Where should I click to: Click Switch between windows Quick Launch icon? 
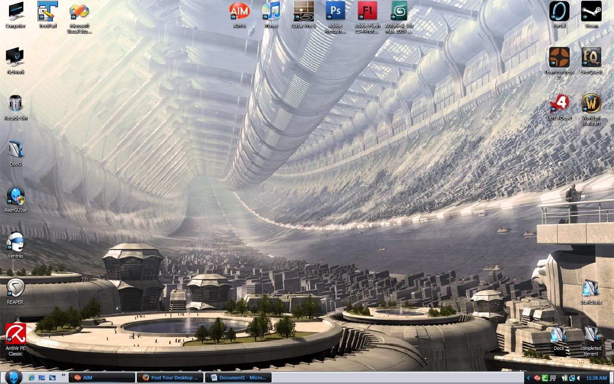pos(52,378)
